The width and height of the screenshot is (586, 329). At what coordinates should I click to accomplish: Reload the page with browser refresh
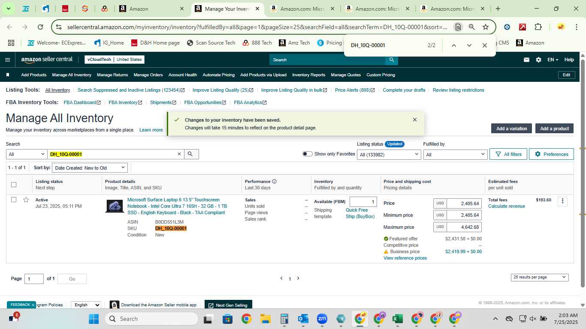[x=40, y=27]
